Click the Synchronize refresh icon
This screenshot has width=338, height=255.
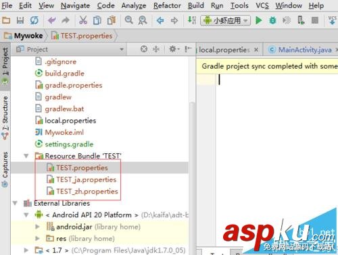[34, 20]
